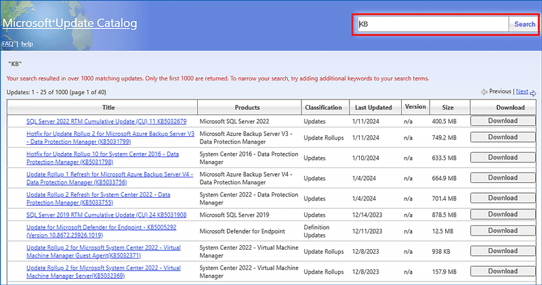Click the Next page arrow icon
542x285 pixels.
point(533,93)
